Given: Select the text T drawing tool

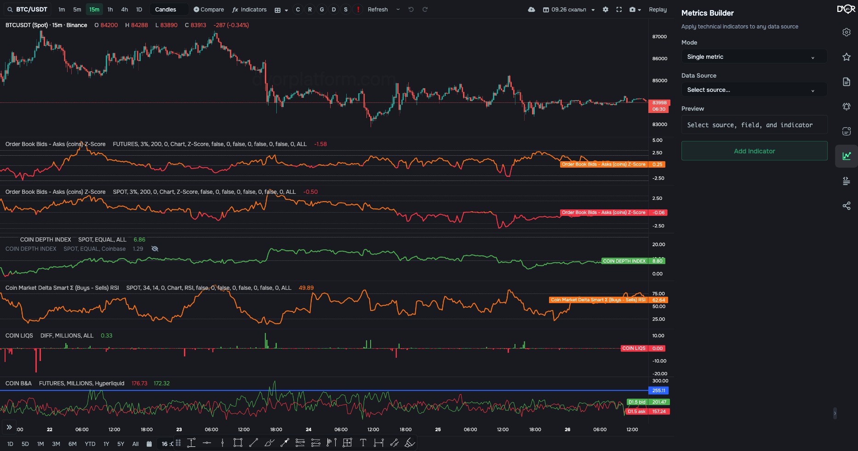Looking at the screenshot, I should (x=363, y=443).
